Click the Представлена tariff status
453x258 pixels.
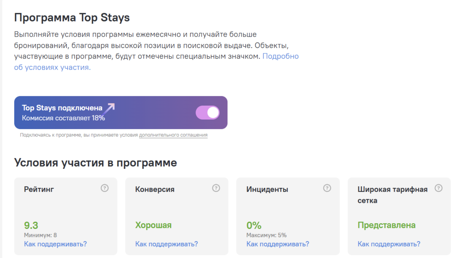[387, 225]
